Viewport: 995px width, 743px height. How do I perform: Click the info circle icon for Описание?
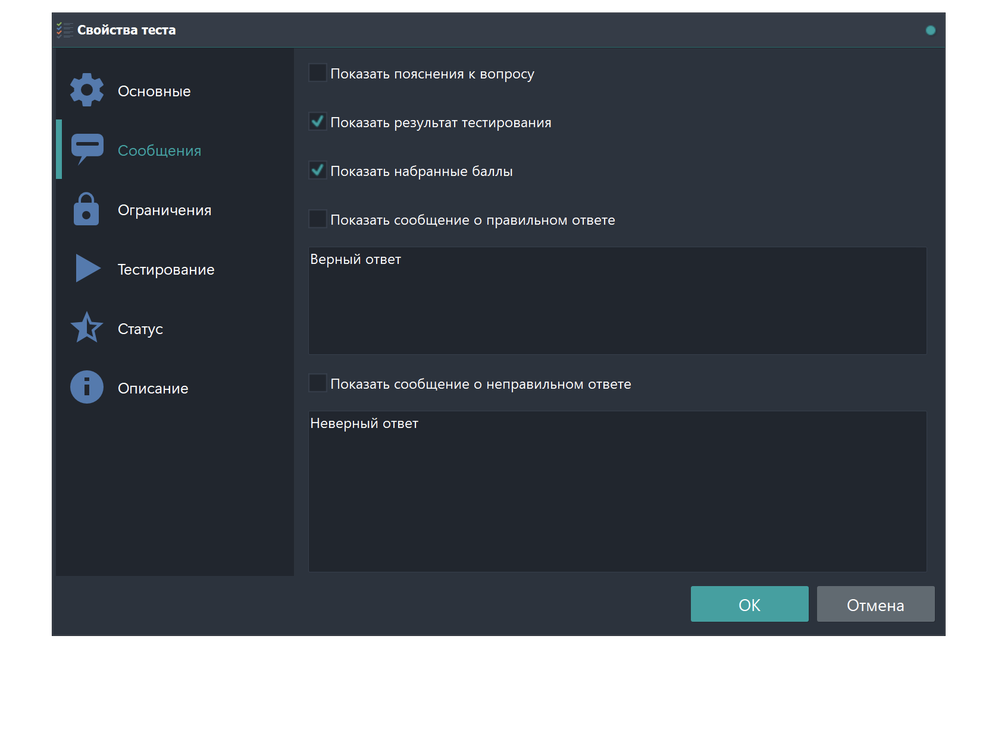click(x=87, y=387)
